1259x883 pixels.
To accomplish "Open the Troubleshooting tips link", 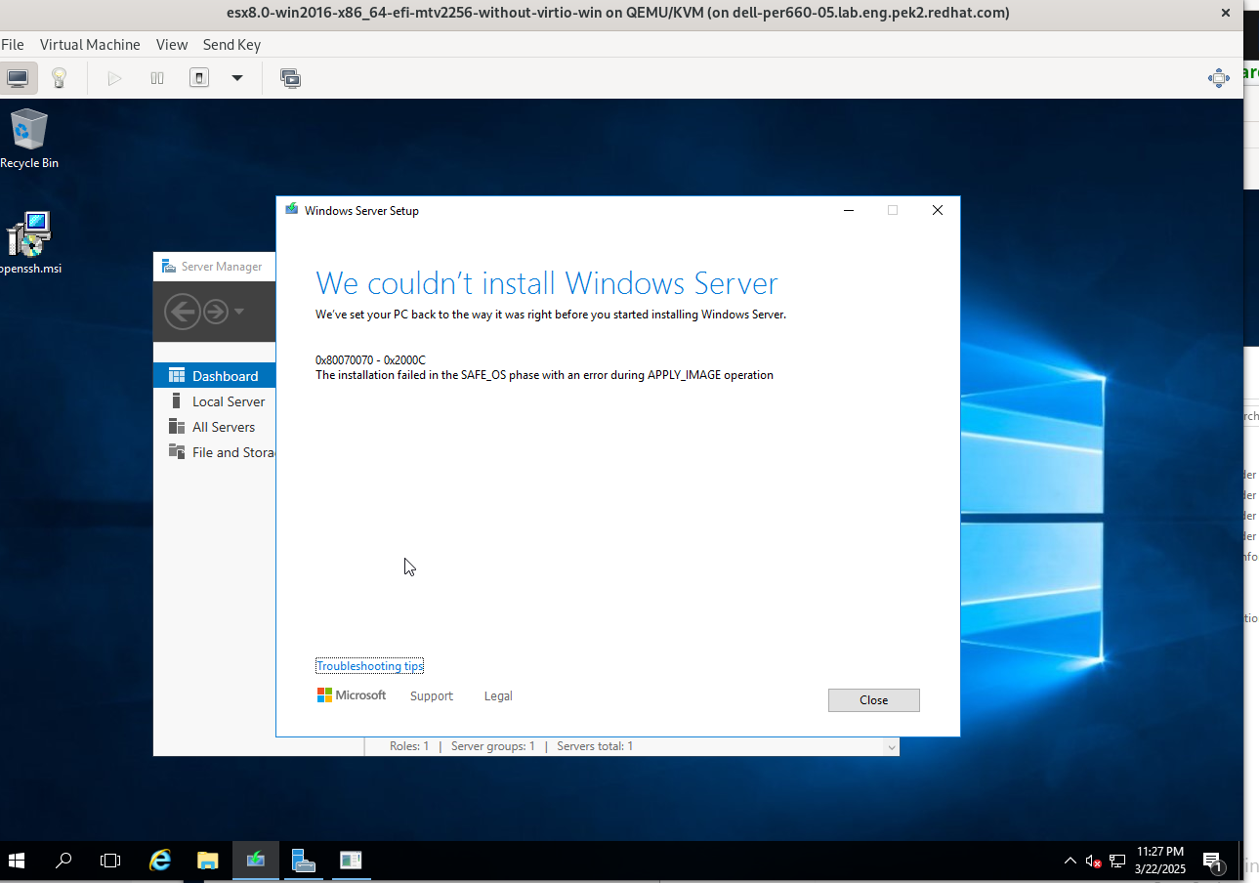I will (369, 666).
